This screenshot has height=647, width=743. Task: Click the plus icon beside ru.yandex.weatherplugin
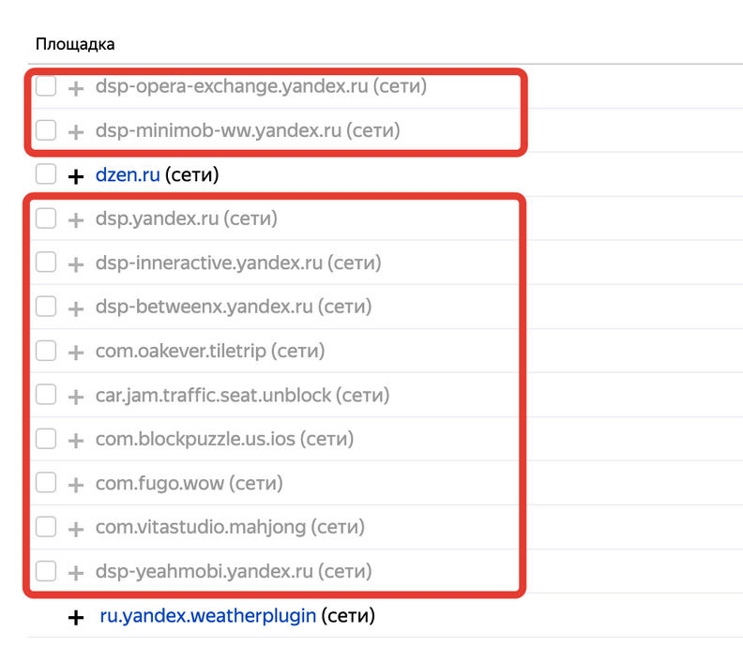[76, 617]
